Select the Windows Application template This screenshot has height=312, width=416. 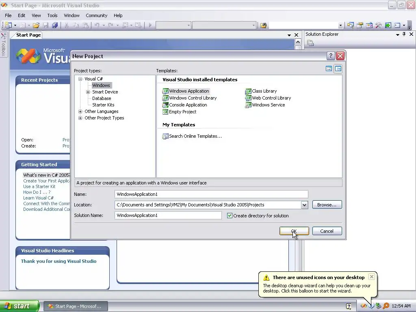[x=186, y=91]
